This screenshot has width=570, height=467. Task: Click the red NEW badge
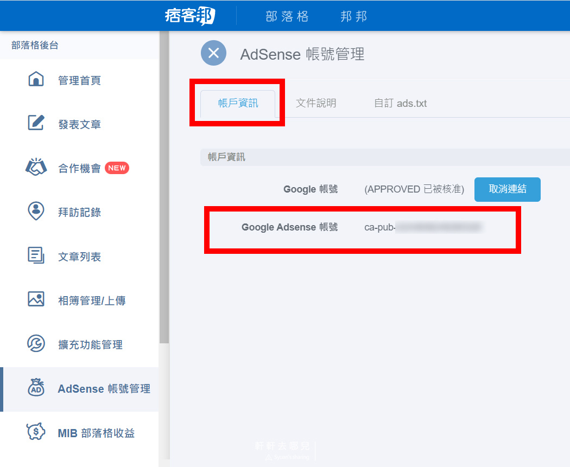click(x=117, y=168)
